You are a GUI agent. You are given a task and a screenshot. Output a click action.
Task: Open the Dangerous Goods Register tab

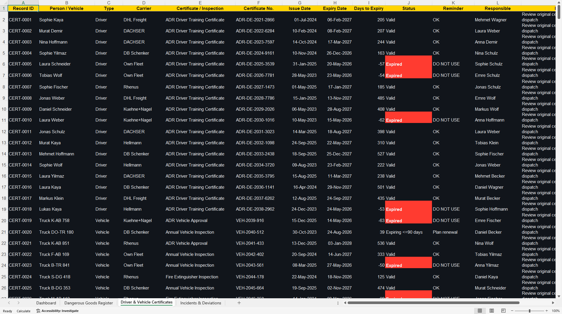88,303
